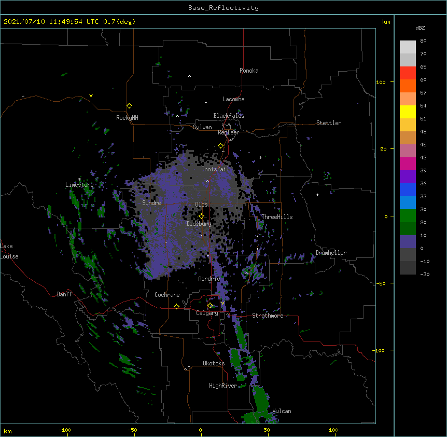The width and height of the screenshot is (447, 437).
Task: Click the yellow diamond marker near RockyMH
Action: point(130,106)
